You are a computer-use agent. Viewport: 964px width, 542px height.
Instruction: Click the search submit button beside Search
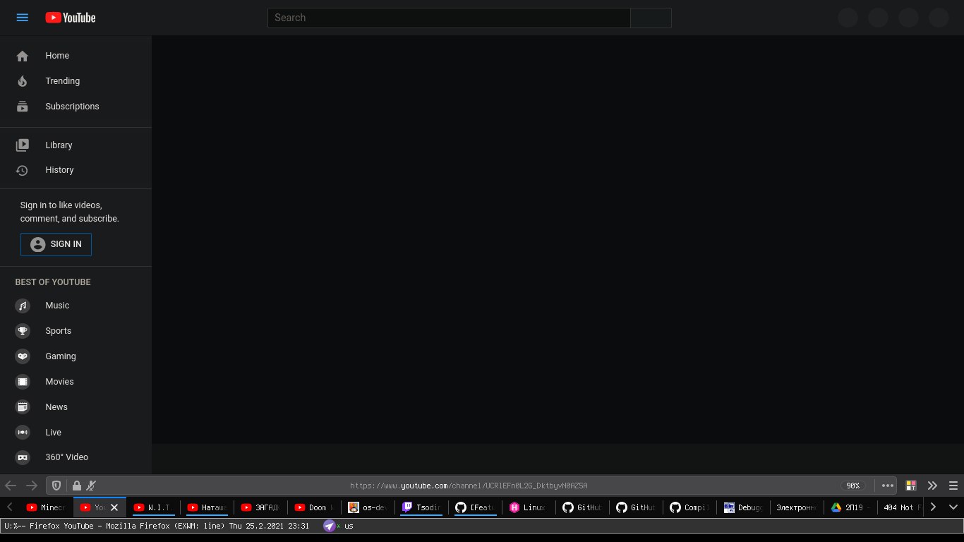click(651, 18)
